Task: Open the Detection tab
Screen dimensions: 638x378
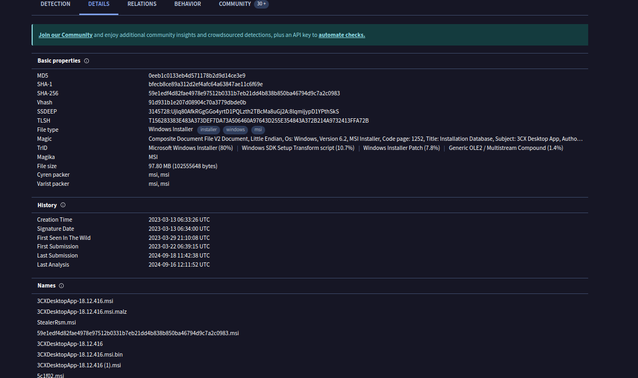Action: tap(55, 4)
